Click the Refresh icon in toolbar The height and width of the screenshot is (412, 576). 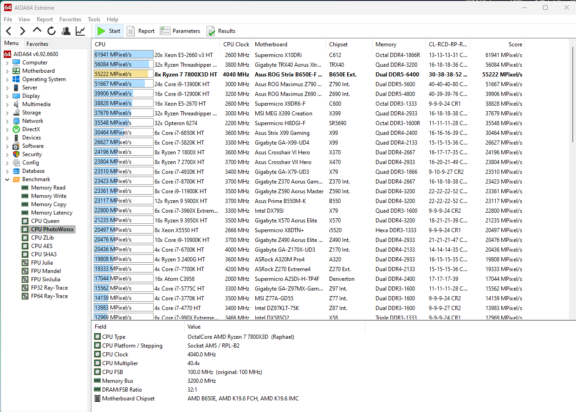(x=52, y=31)
